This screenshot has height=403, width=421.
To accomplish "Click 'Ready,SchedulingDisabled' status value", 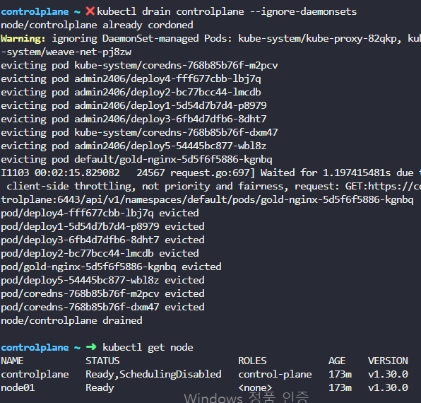I will (x=153, y=375).
